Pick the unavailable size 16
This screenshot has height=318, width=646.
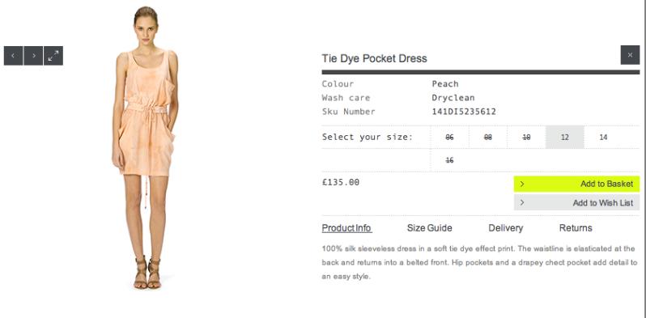click(x=449, y=160)
